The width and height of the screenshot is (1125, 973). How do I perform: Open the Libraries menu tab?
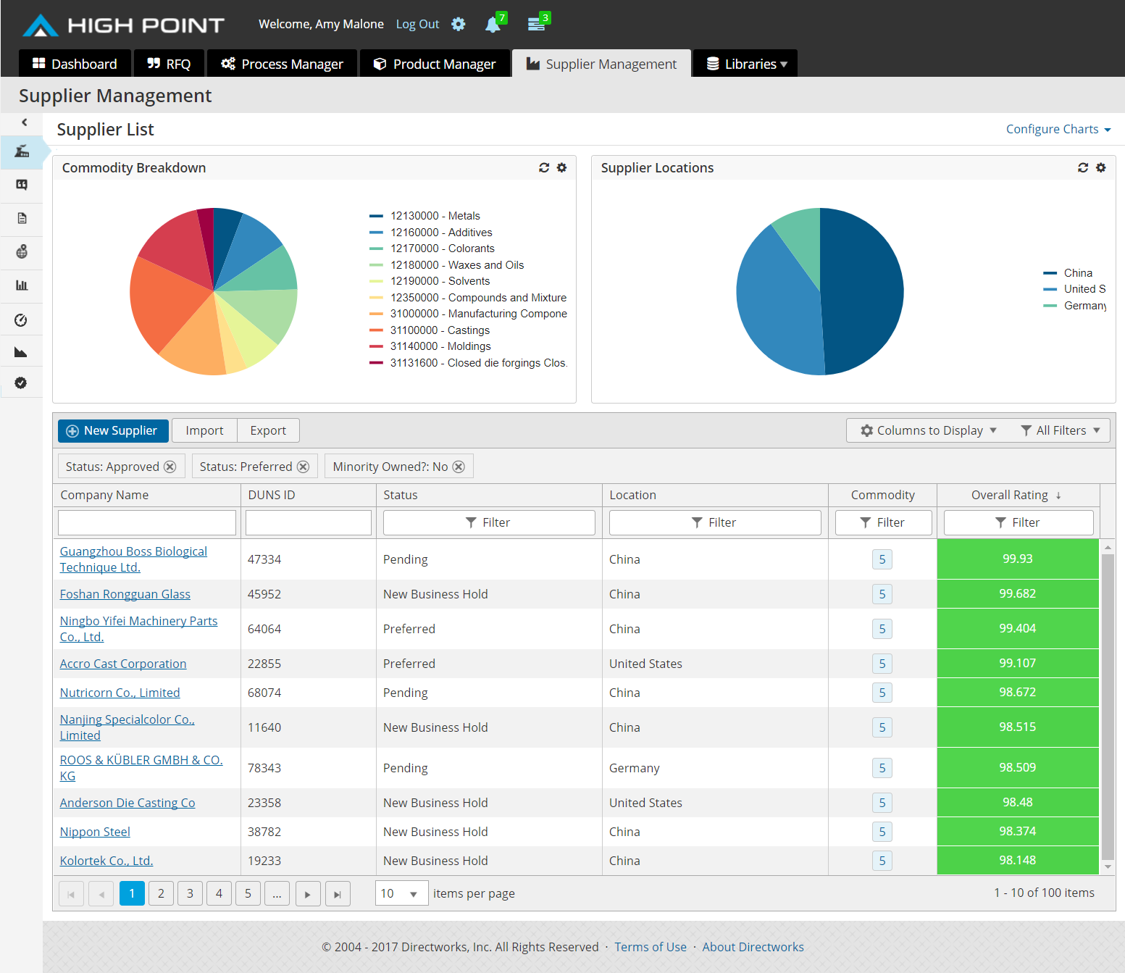coord(745,64)
